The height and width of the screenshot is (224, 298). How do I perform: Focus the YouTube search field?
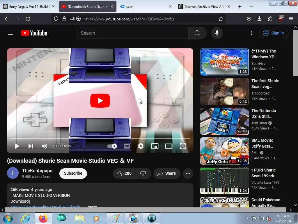point(132,33)
